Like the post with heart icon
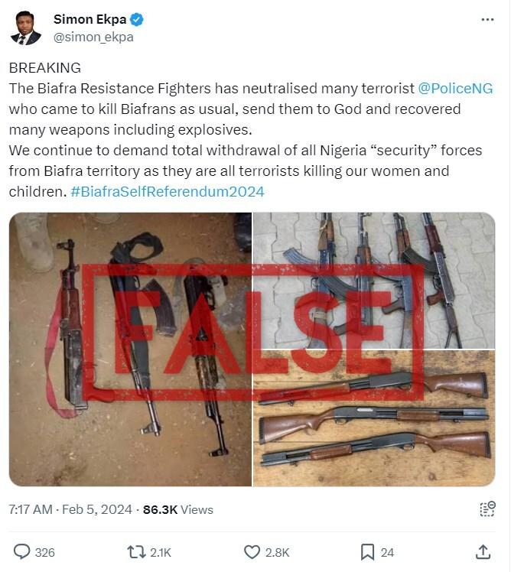Screen dimensions: 511x572 pos(252,551)
